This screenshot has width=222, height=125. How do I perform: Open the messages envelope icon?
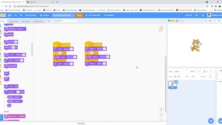197,15
